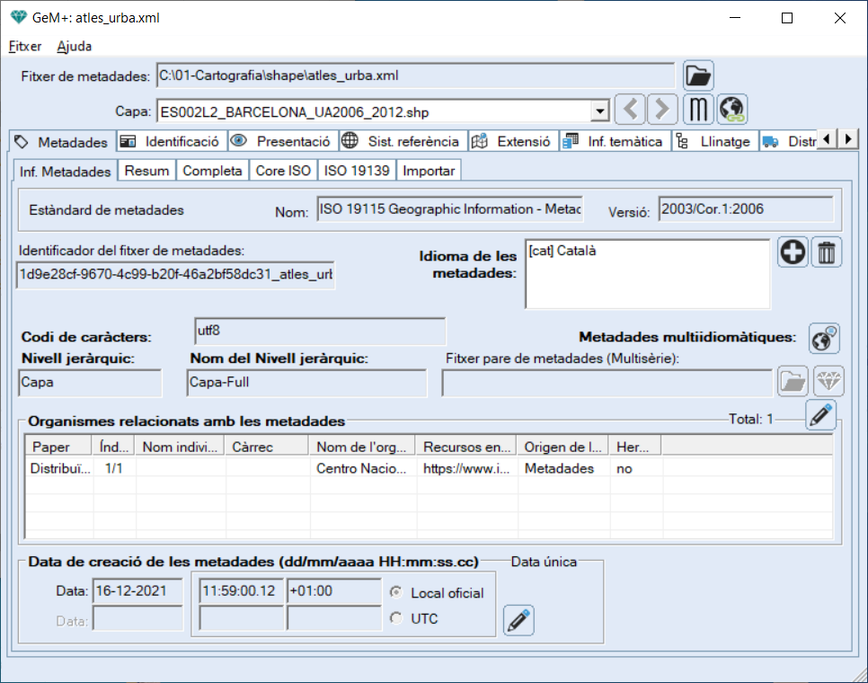Switch to the Metadades tab
Viewport: 868px width, 683px height.
[x=63, y=142]
